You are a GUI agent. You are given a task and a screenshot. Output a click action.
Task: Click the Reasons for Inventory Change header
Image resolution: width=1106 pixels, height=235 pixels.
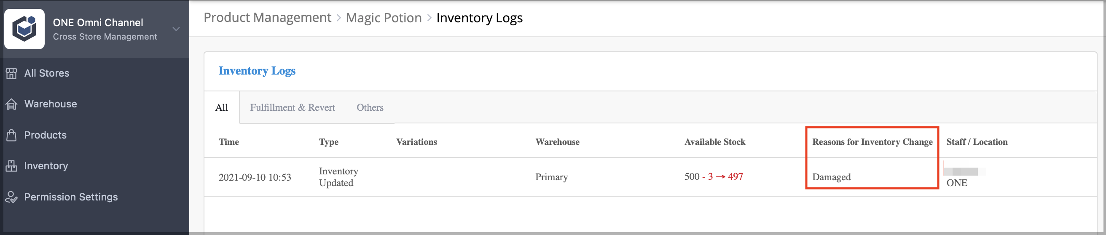(872, 142)
